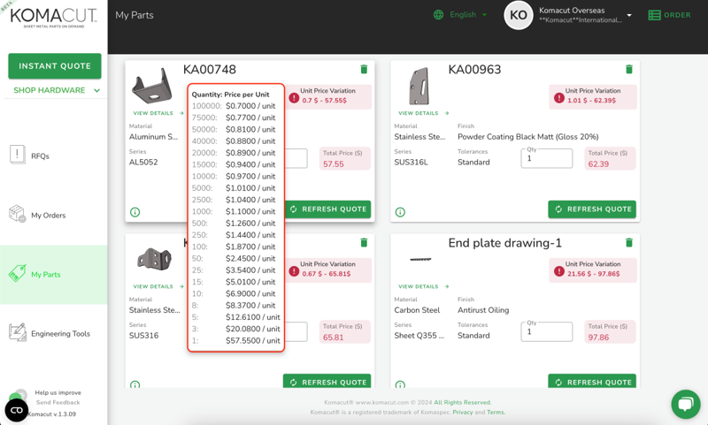The width and height of the screenshot is (708, 425).
Task: Click info icon on End plate card
Action: pyautogui.click(x=400, y=384)
